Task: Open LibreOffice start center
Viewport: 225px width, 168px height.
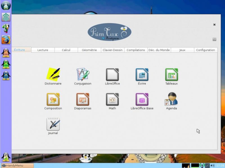Action: click(112, 76)
